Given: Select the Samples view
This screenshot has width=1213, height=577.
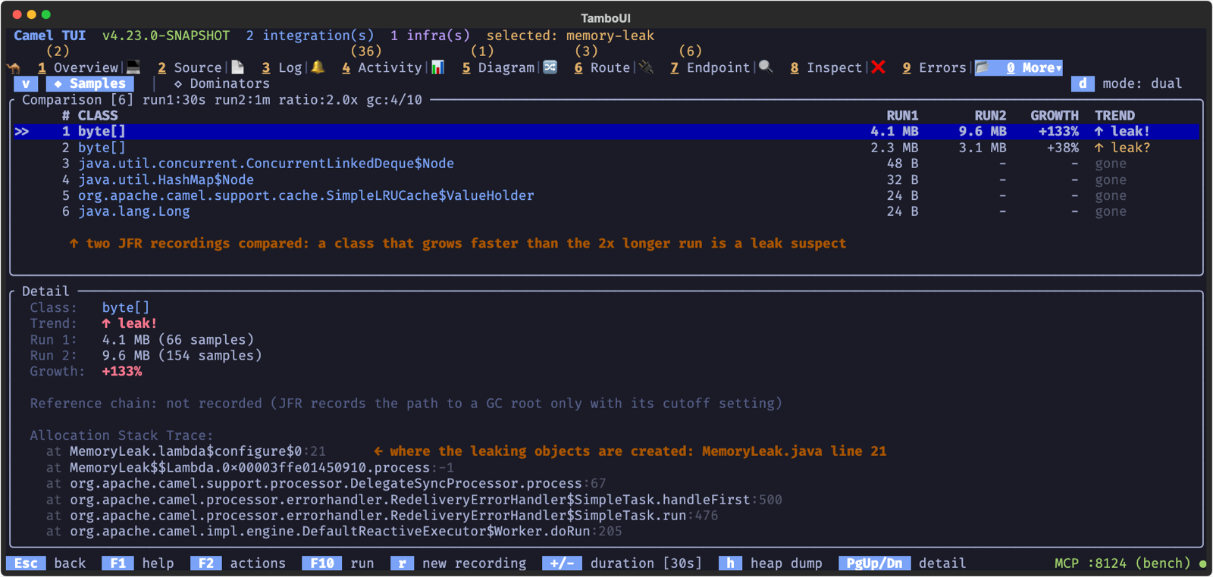Looking at the screenshot, I should coord(90,83).
